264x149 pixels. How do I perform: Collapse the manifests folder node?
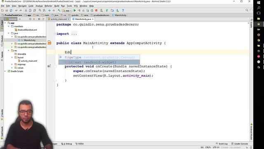(9, 26)
